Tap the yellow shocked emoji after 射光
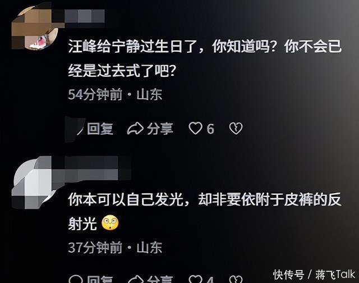The image size is (359, 283). click(x=110, y=223)
